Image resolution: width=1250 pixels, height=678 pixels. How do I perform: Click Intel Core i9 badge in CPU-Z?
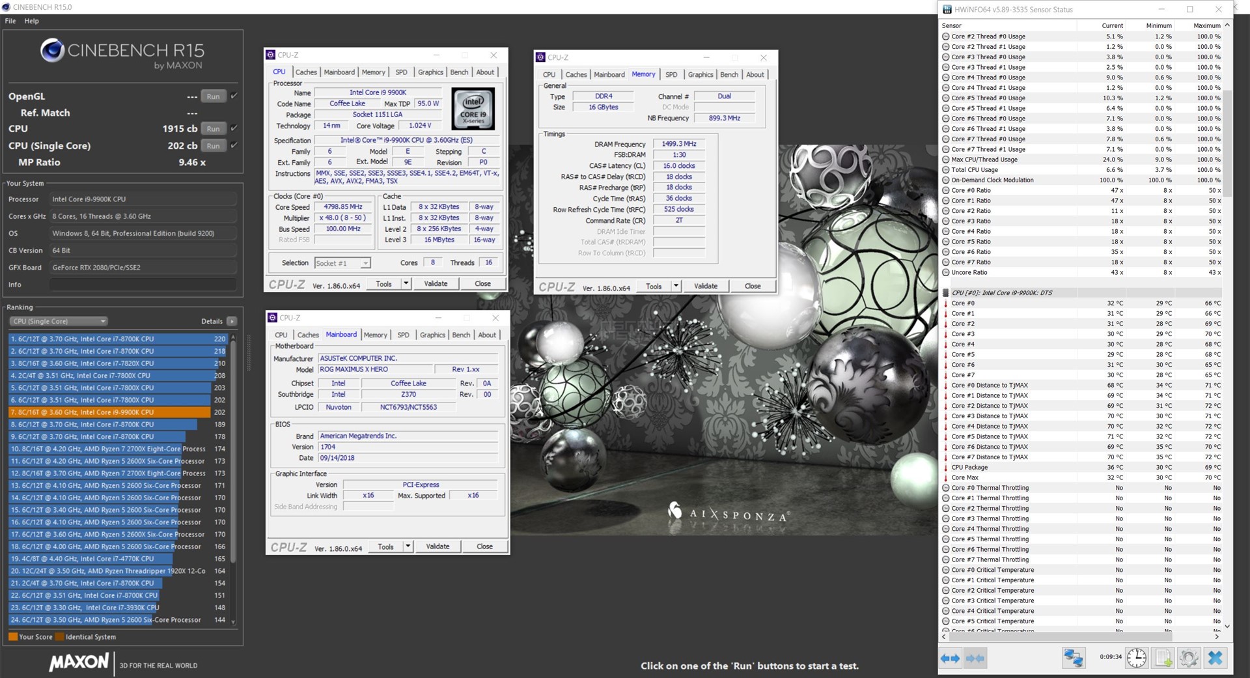tap(473, 109)
